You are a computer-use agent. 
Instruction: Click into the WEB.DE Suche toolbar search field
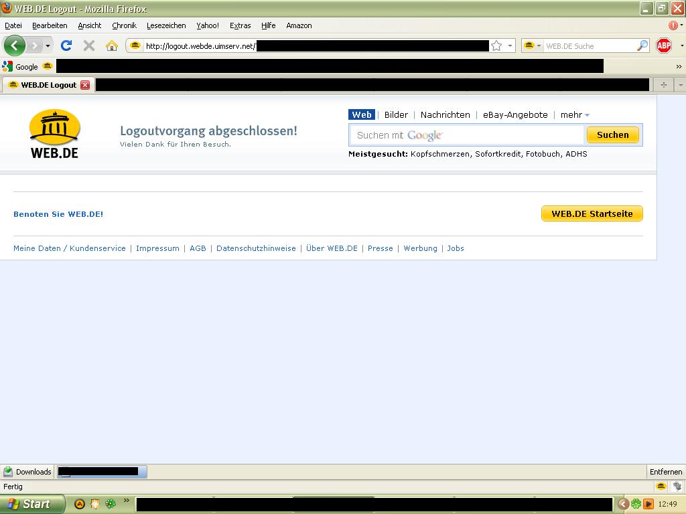589,46
